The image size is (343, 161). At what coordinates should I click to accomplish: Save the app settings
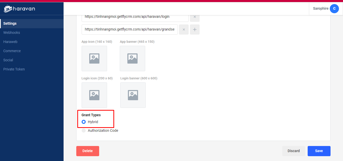point(319,151)
